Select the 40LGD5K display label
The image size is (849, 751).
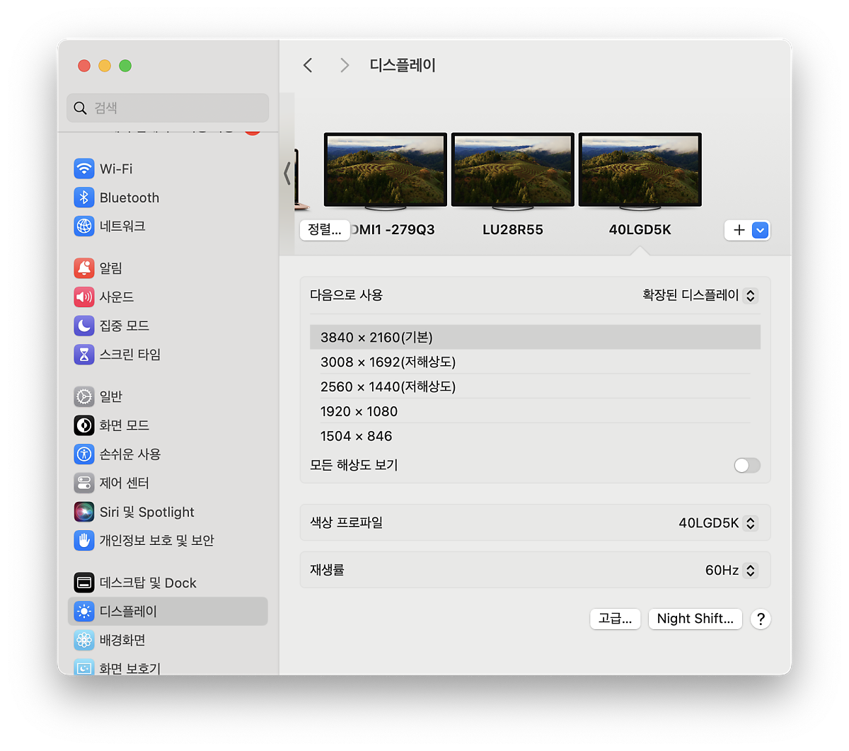[x=640, y=229]
